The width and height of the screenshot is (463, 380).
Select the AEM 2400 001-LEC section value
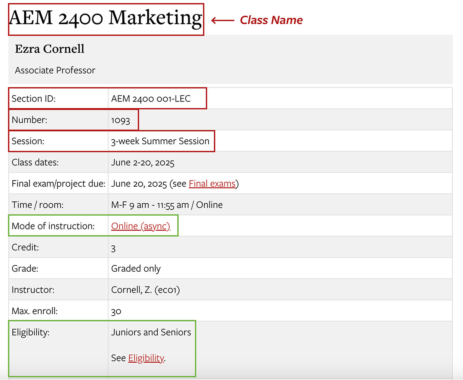tap(150, 99)
